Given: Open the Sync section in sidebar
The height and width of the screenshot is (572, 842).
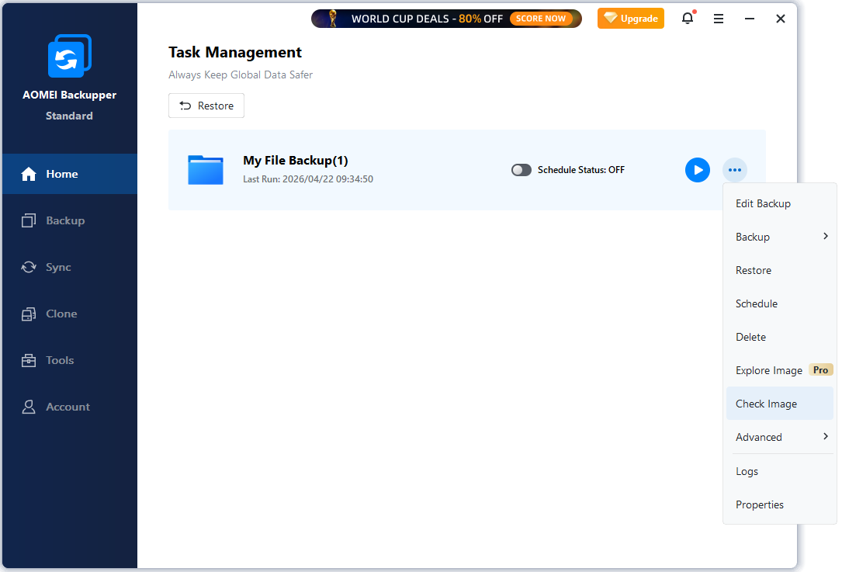Looking at the screenshot, I should pos(70,267).
